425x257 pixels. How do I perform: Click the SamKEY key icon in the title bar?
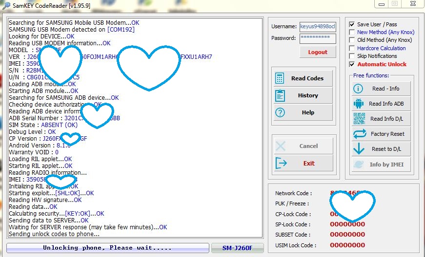(6, 5)
